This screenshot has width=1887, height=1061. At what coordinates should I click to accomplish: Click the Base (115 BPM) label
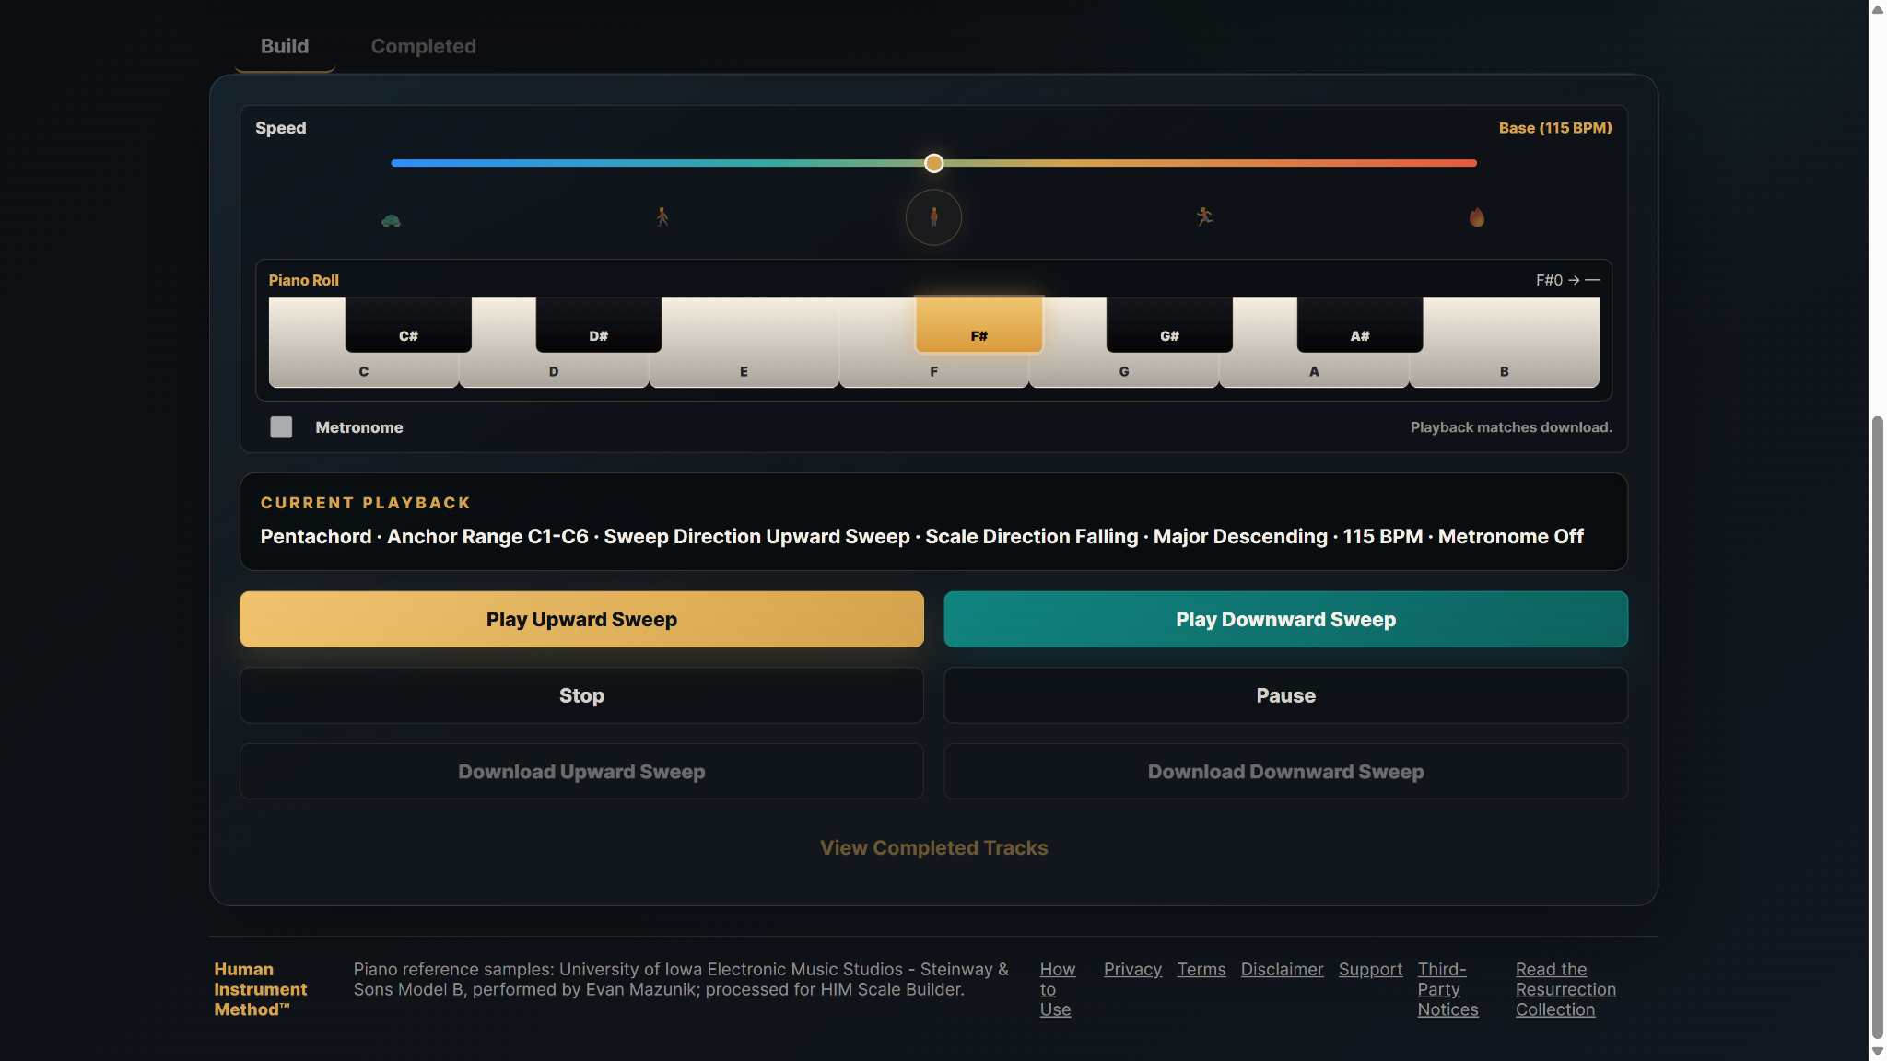(x=1554, y=128)
